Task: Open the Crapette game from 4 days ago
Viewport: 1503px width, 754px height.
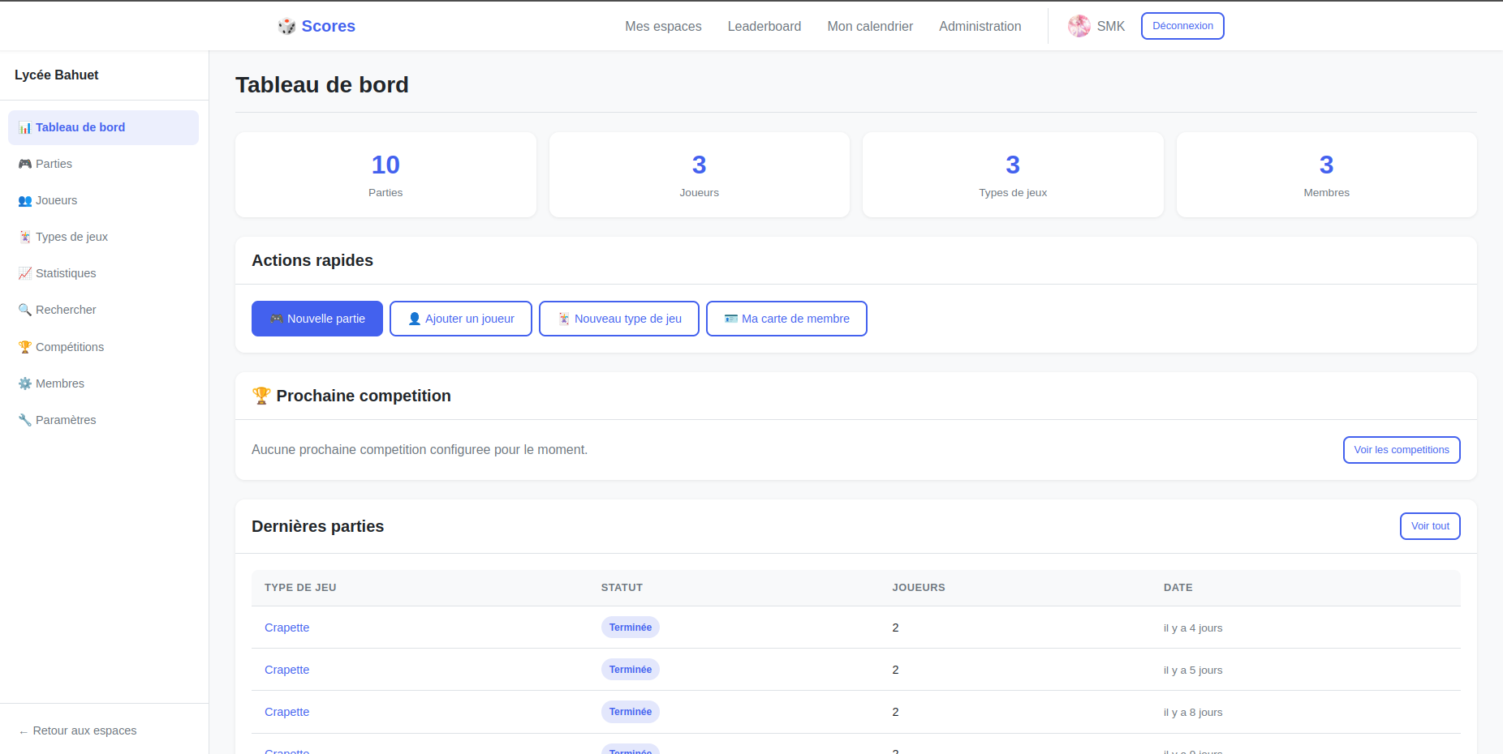Action: pyautogui.click(x=286, y=628)
